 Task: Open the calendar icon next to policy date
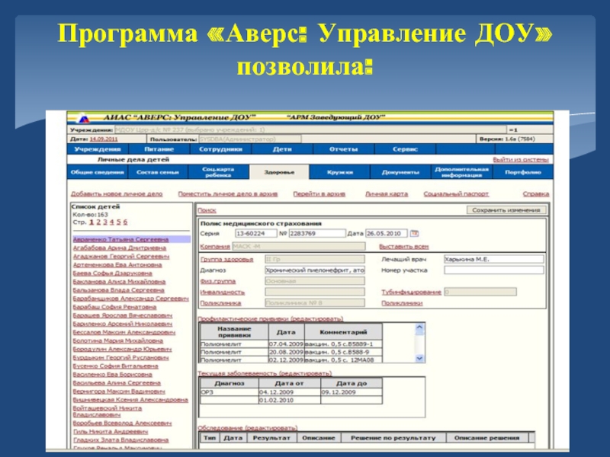414,233
